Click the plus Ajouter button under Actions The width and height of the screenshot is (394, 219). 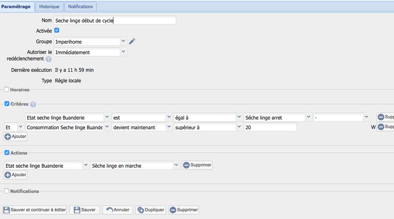coord(15,175)
